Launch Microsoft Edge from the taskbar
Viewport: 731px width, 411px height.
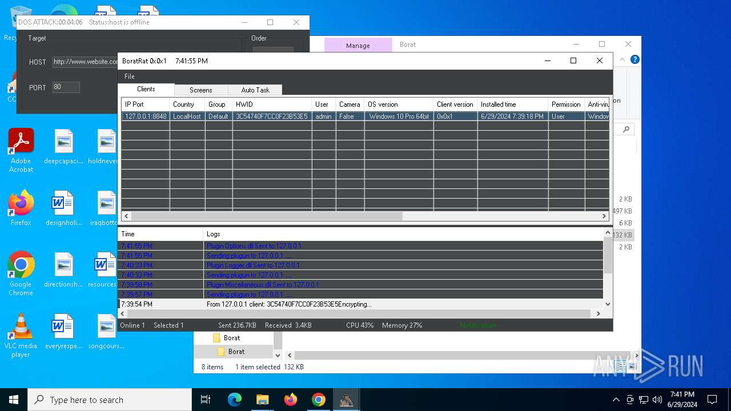[x=235, y=400]
